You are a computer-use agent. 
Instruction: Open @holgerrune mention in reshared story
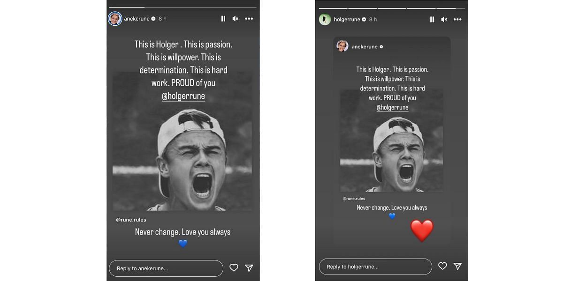coord(392,107)
